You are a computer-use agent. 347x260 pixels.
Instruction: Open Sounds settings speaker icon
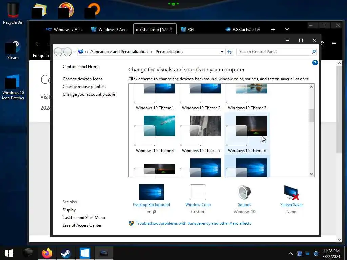point(244,192)
